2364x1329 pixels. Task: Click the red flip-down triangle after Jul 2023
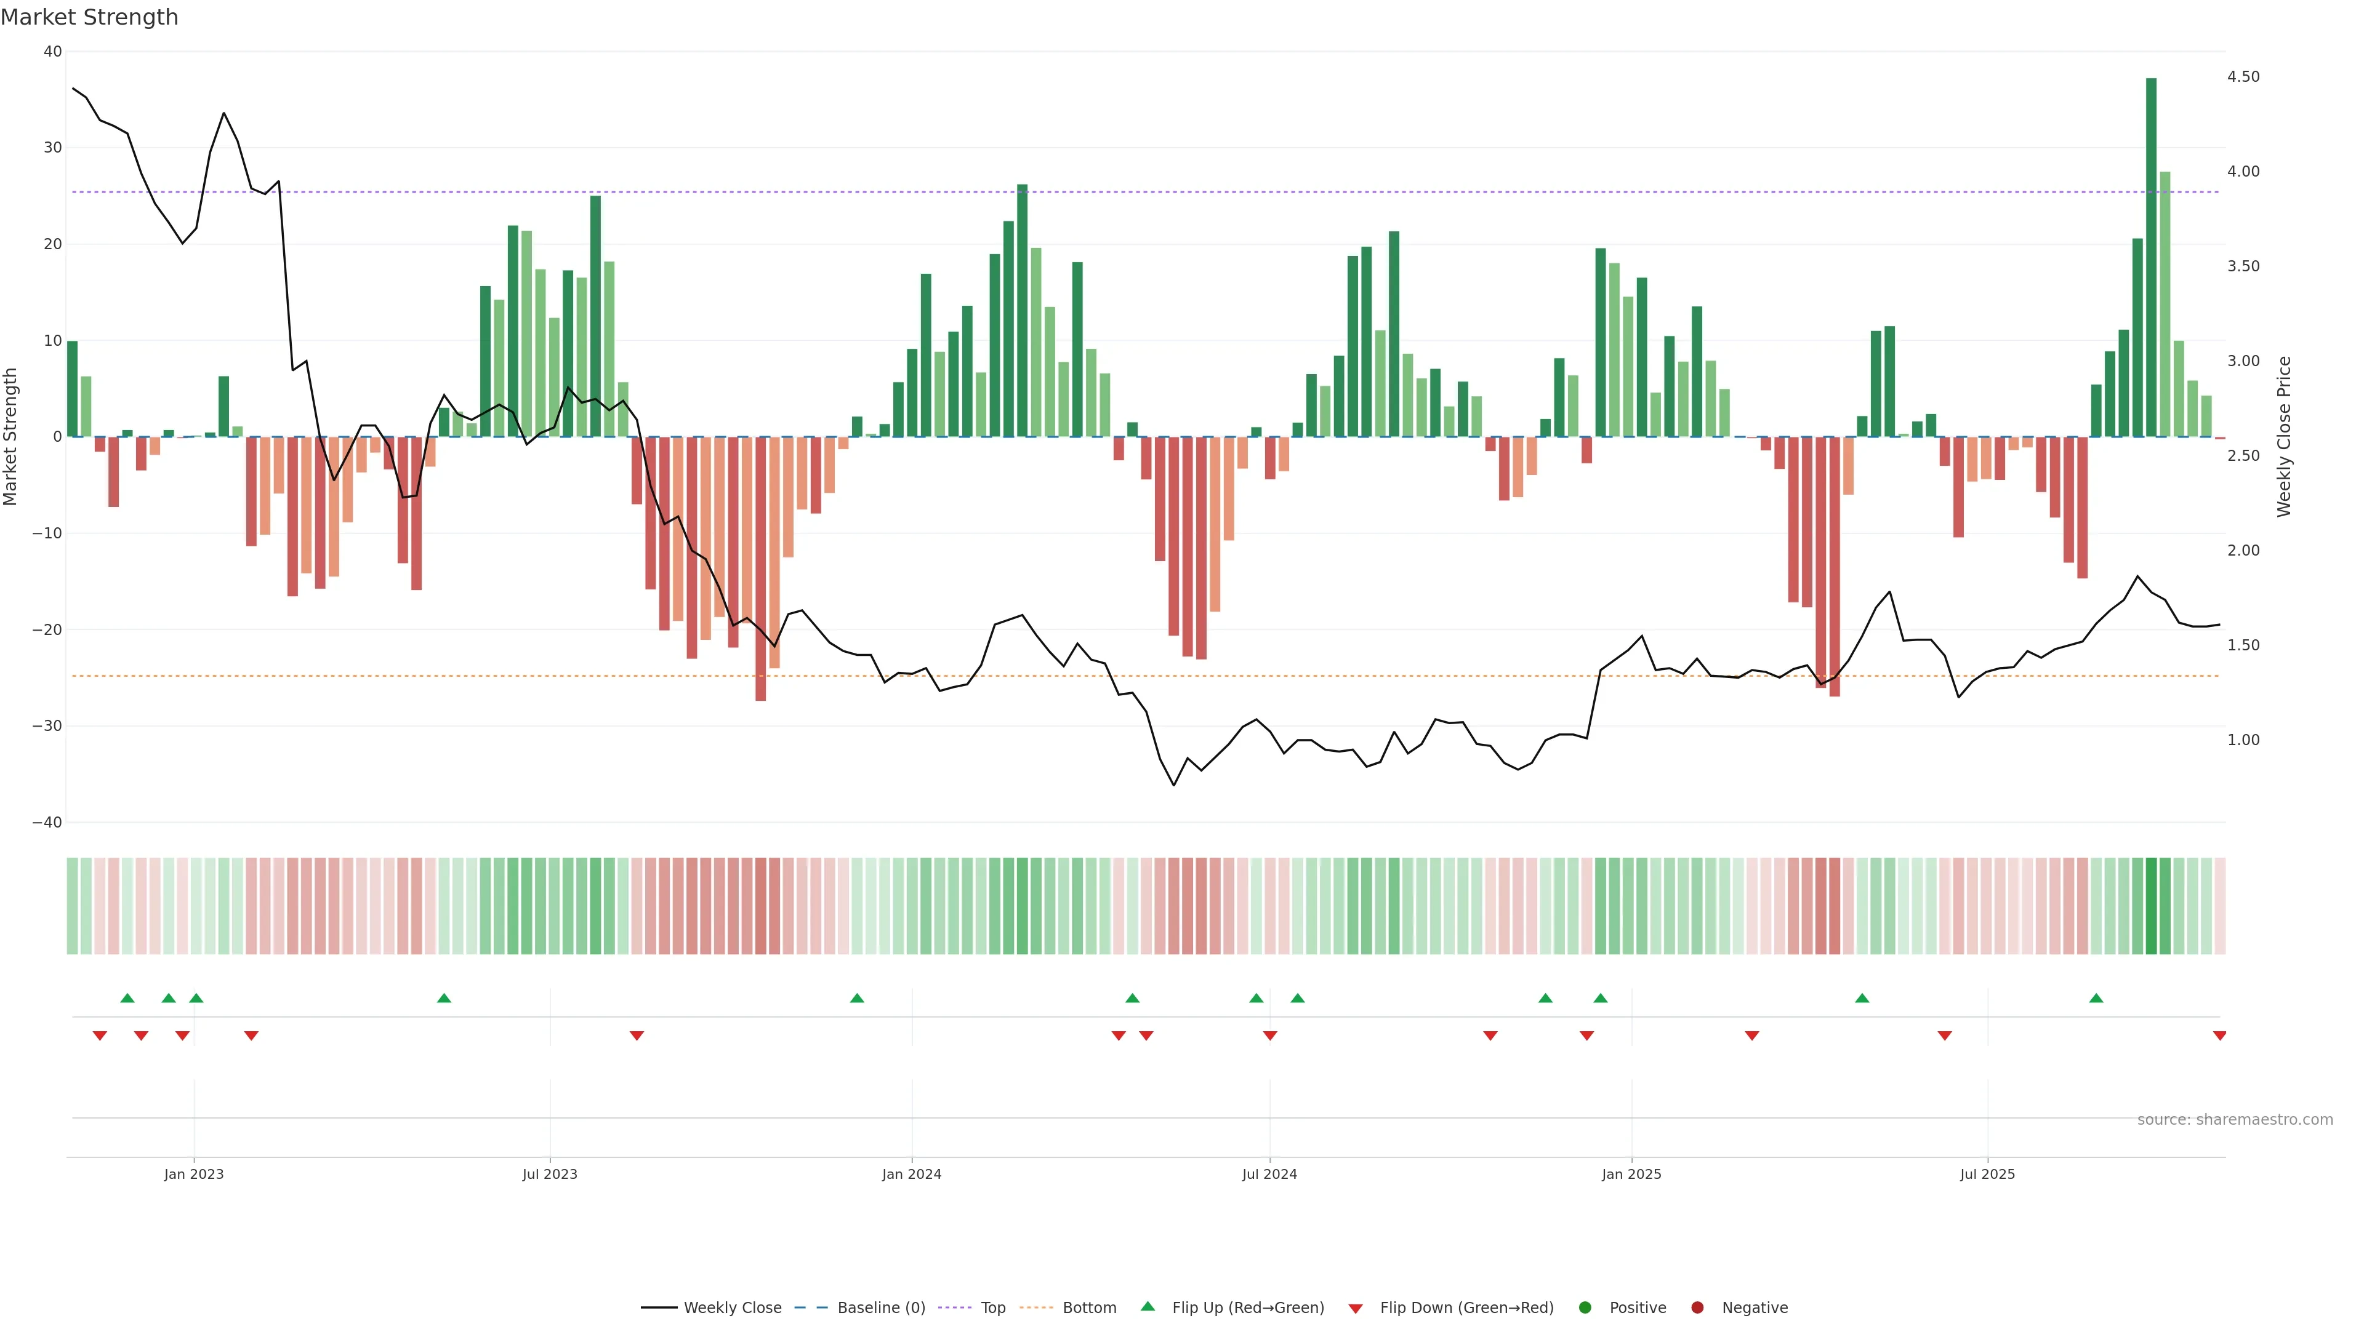pyautogui.click(x=637, y=1036)
